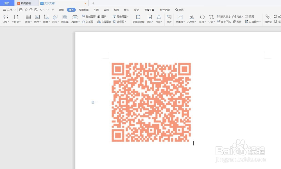The height and width of the screenshot is (169, 281).
Task: Click the 表格 table icon
Action: point(28,17)
